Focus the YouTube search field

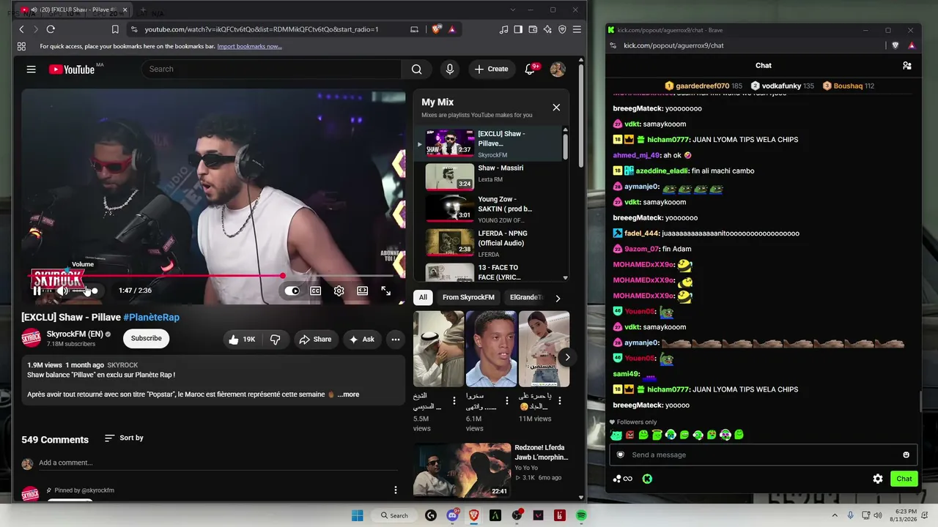pyautogui.click(x=271, y=69)
